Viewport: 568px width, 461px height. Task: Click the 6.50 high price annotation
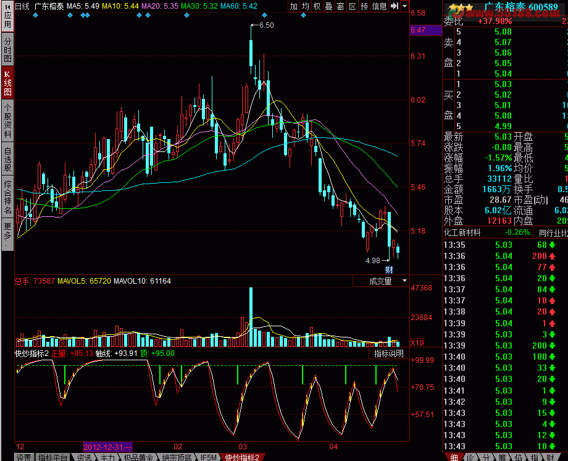click(x=267, y=25)
